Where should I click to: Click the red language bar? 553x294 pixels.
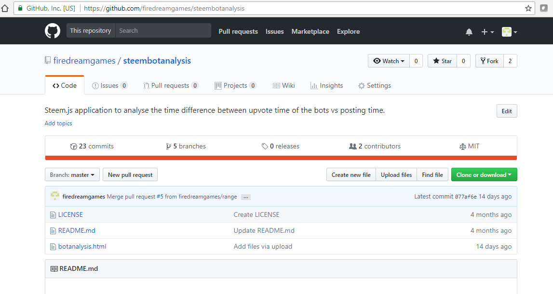(x=281, y=158)
